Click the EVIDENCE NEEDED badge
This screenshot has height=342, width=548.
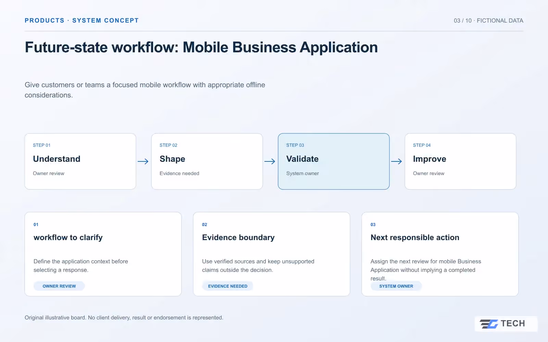(228, 286)
